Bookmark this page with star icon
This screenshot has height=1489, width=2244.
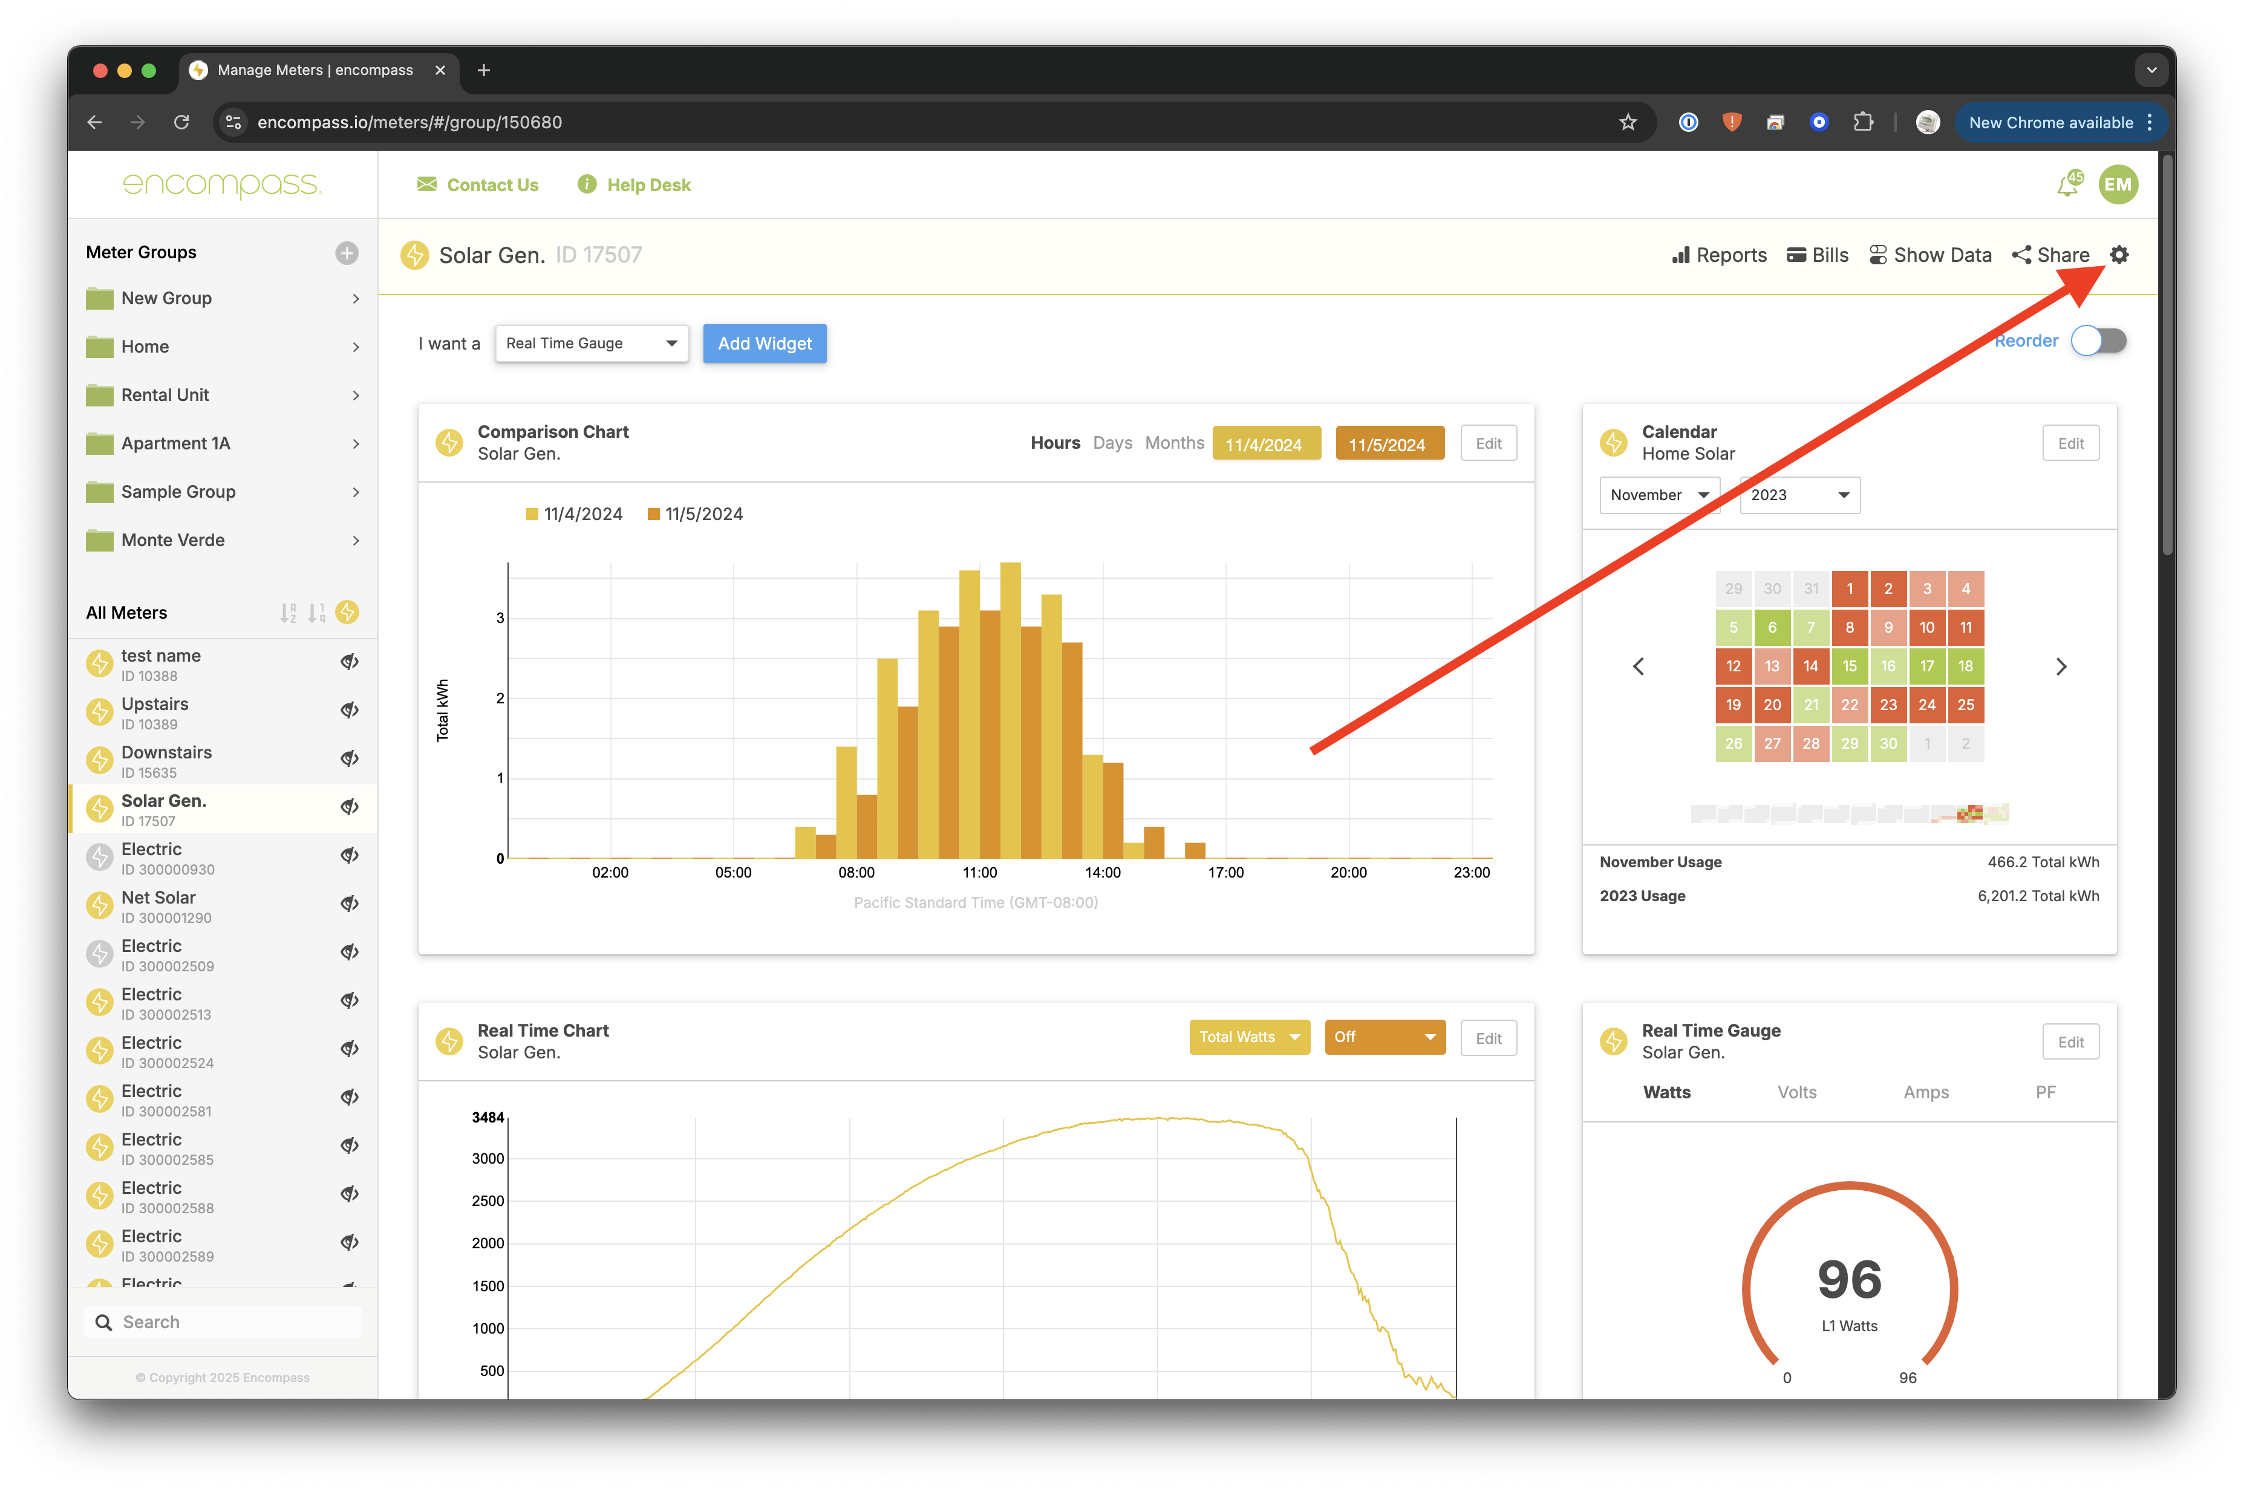1628,123
